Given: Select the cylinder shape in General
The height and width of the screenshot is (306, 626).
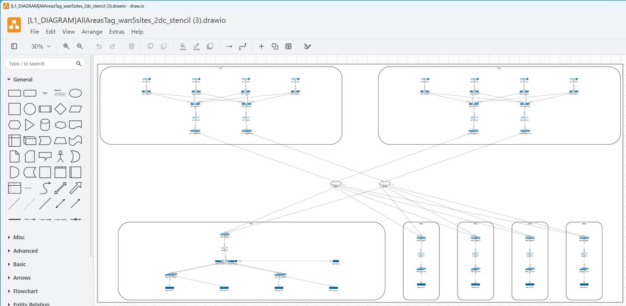Looking at the screenshot, I should click(x=45, y=125).
